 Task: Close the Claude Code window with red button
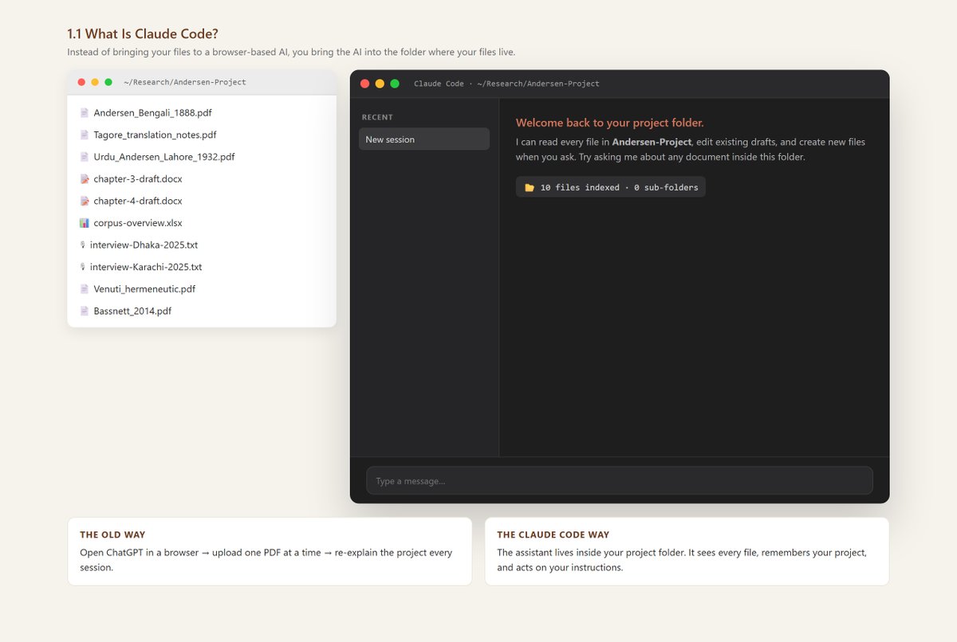(365, 84)
